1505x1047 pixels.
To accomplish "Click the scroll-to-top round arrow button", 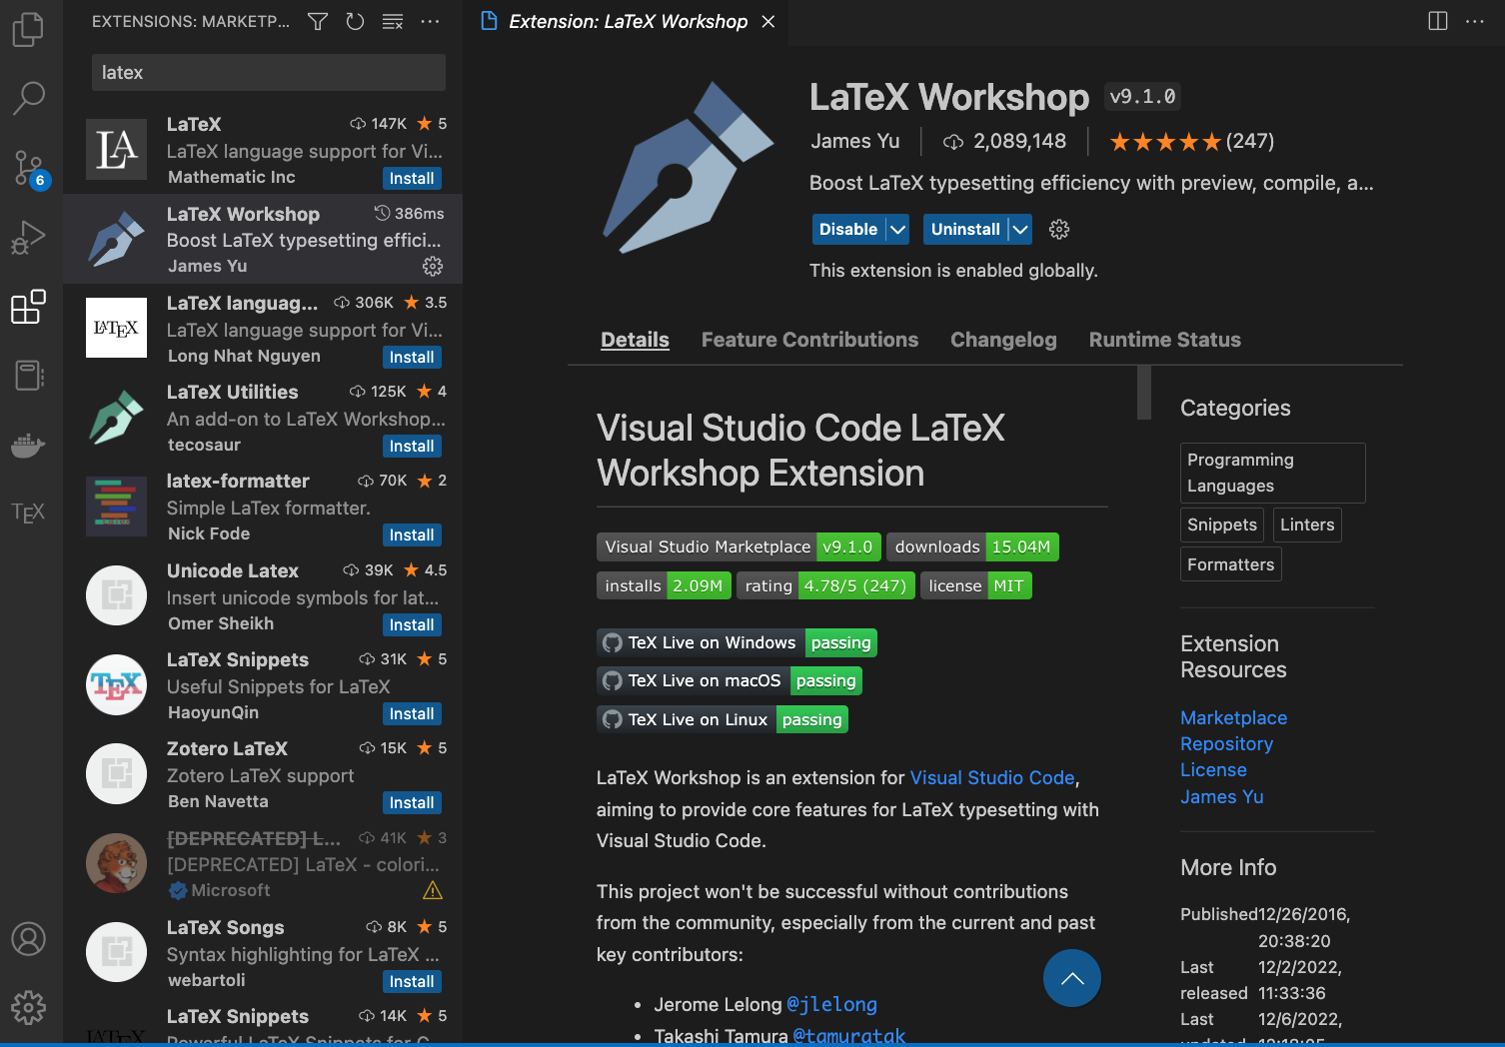I will point(1072,978).
